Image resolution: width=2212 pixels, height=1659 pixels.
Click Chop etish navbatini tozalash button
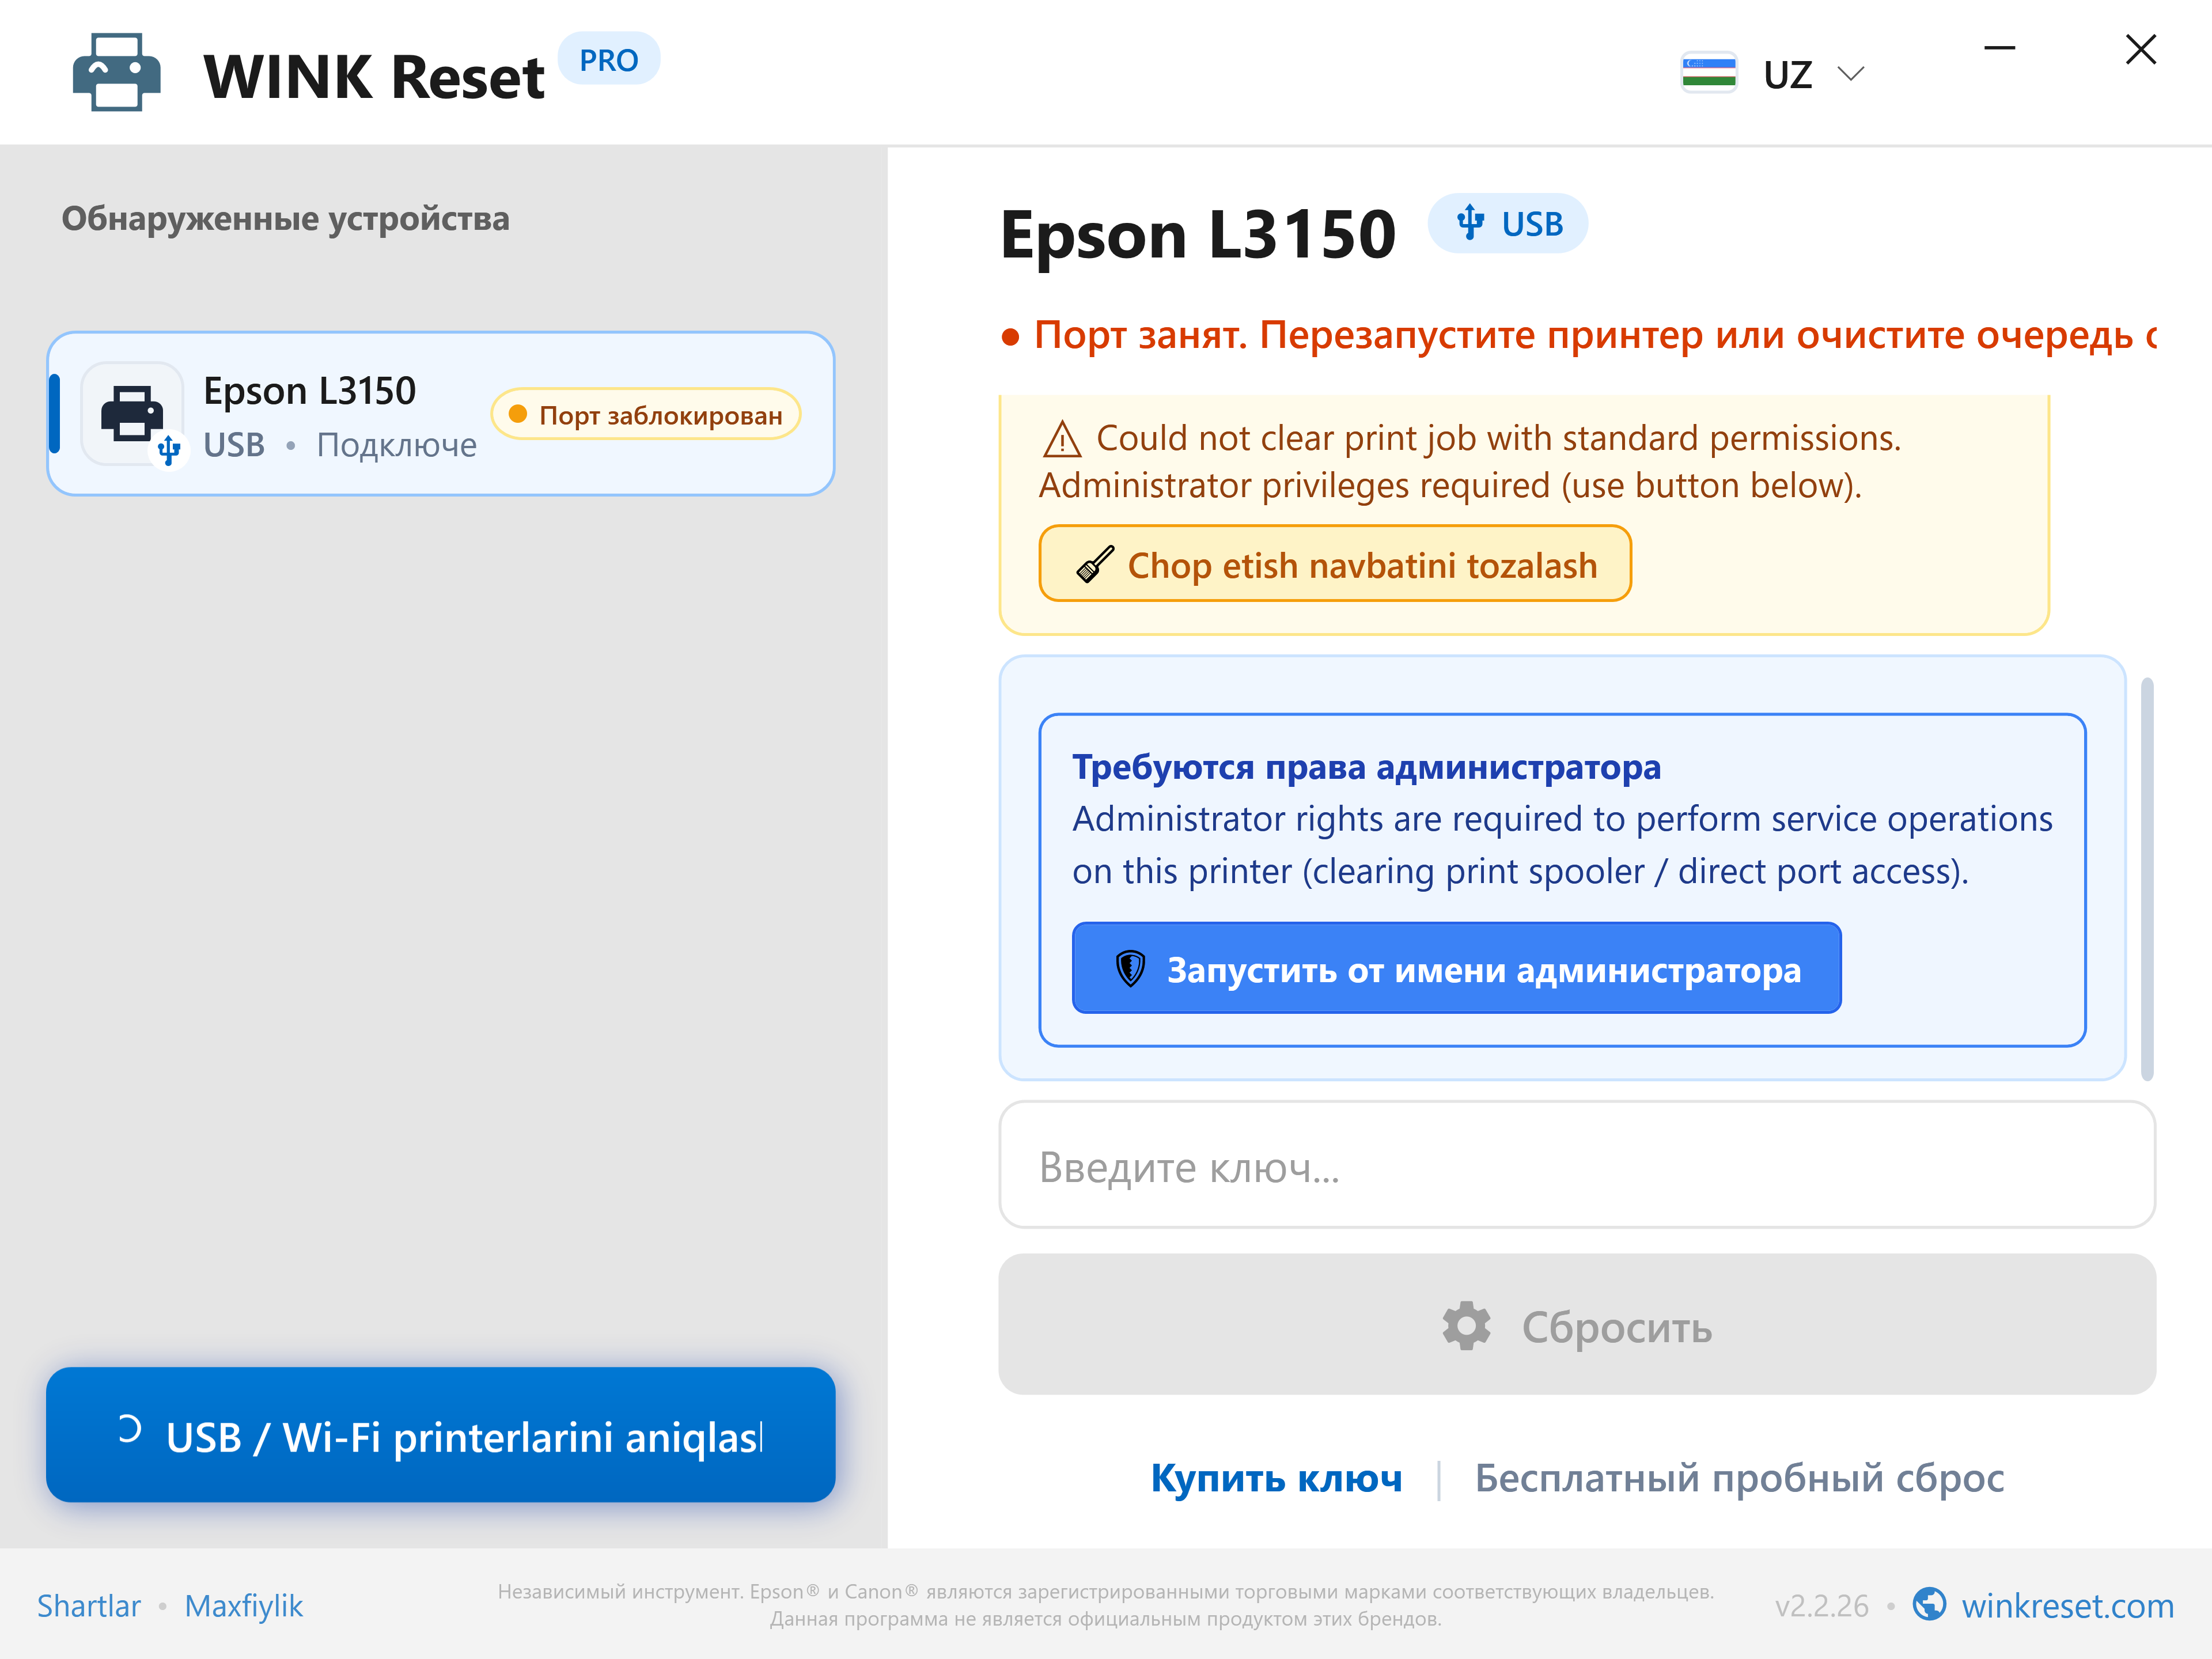pos(1335,564)
